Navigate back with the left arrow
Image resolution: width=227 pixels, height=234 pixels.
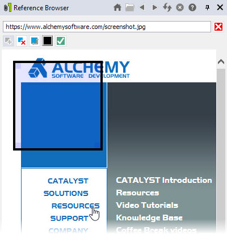[142, 7]
